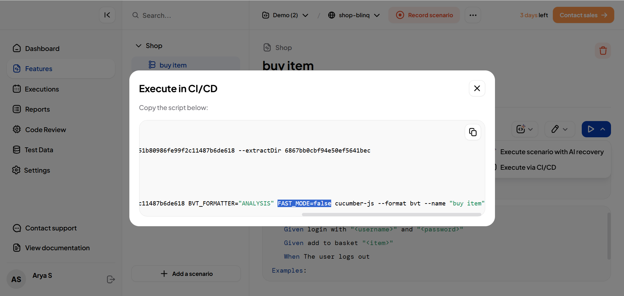
Task: Open the Dashboard page
Action: coord(42,49)
